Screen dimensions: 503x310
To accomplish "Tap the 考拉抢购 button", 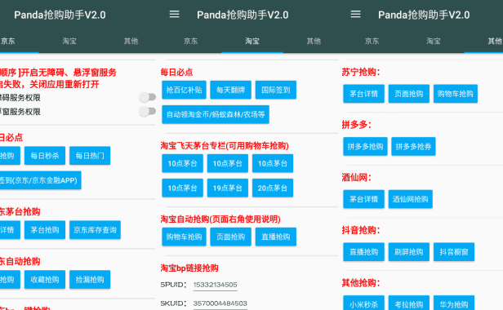I will [x=408, y=303].
